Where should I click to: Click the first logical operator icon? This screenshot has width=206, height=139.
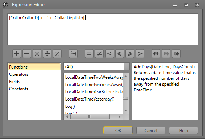(x=156, y=54)
